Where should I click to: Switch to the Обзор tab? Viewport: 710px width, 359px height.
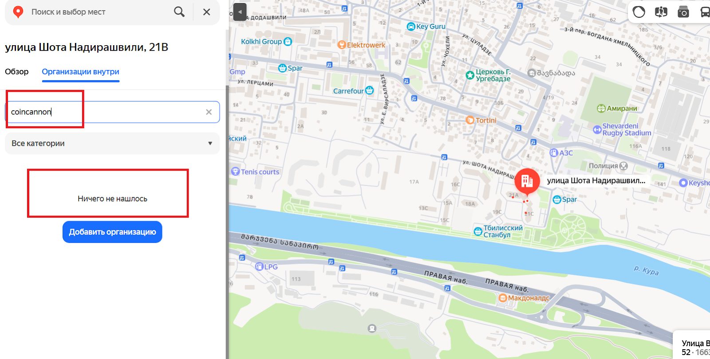pos(17,72)
